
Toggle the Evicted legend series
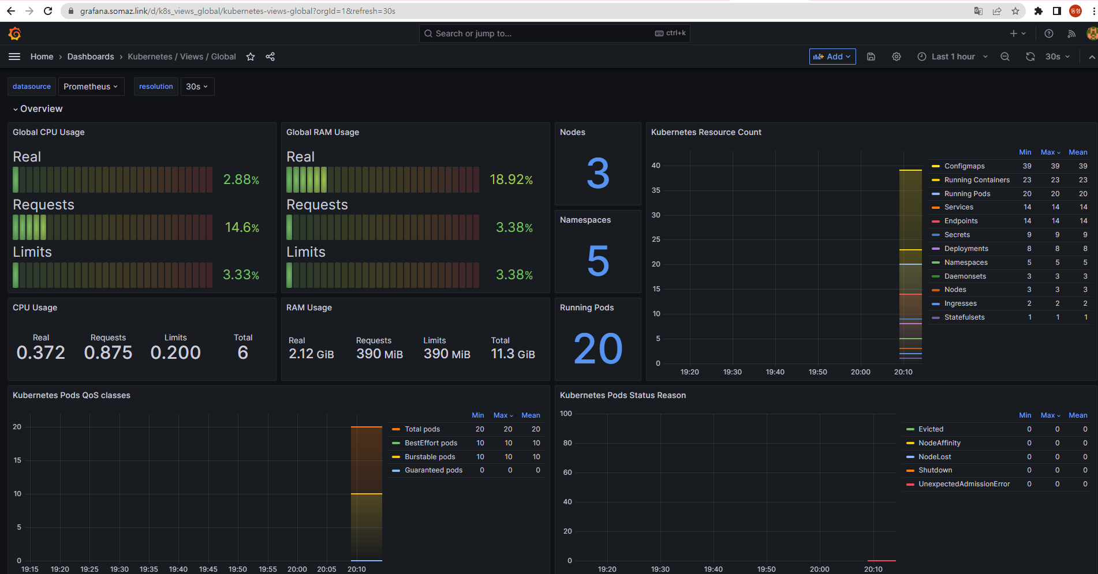coord(931,429)
